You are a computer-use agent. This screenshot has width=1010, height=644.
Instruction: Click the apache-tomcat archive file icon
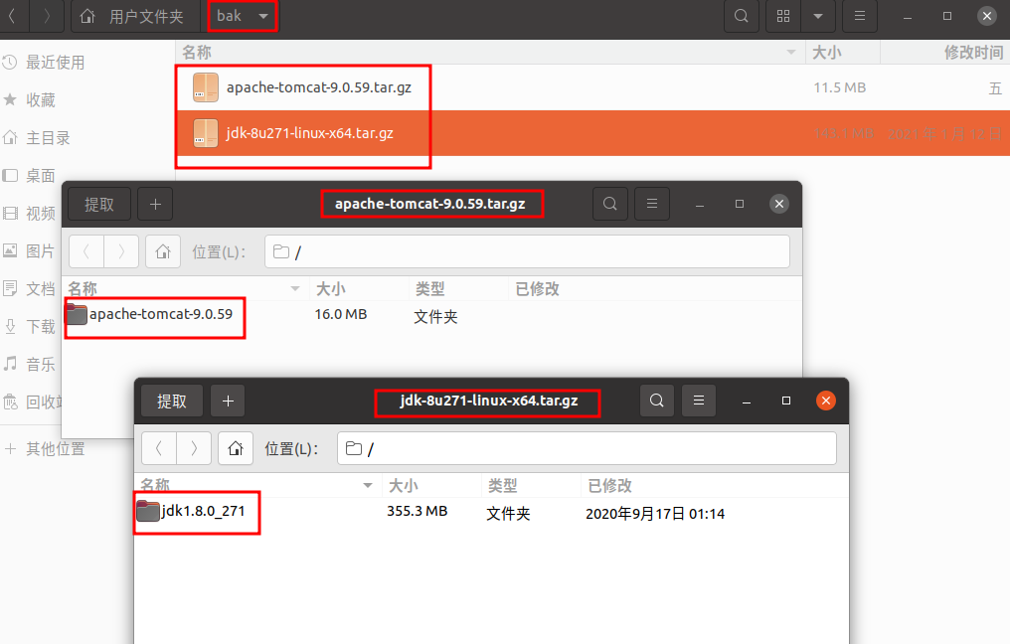coord(206,87)
